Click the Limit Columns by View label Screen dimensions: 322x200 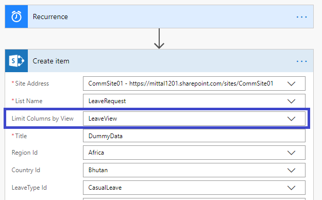(x=43, y=119)
